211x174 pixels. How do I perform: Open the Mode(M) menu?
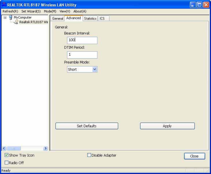coord(50,11)
